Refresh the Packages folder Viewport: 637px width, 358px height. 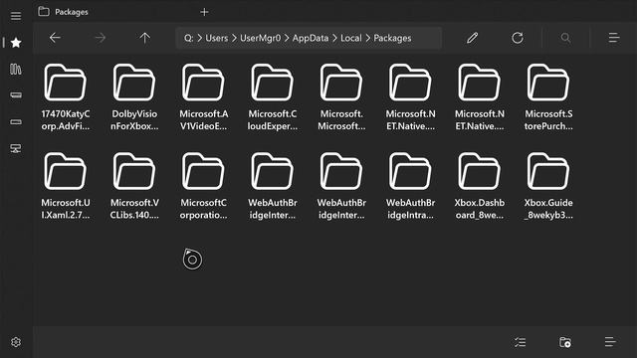tap(518, 38)
